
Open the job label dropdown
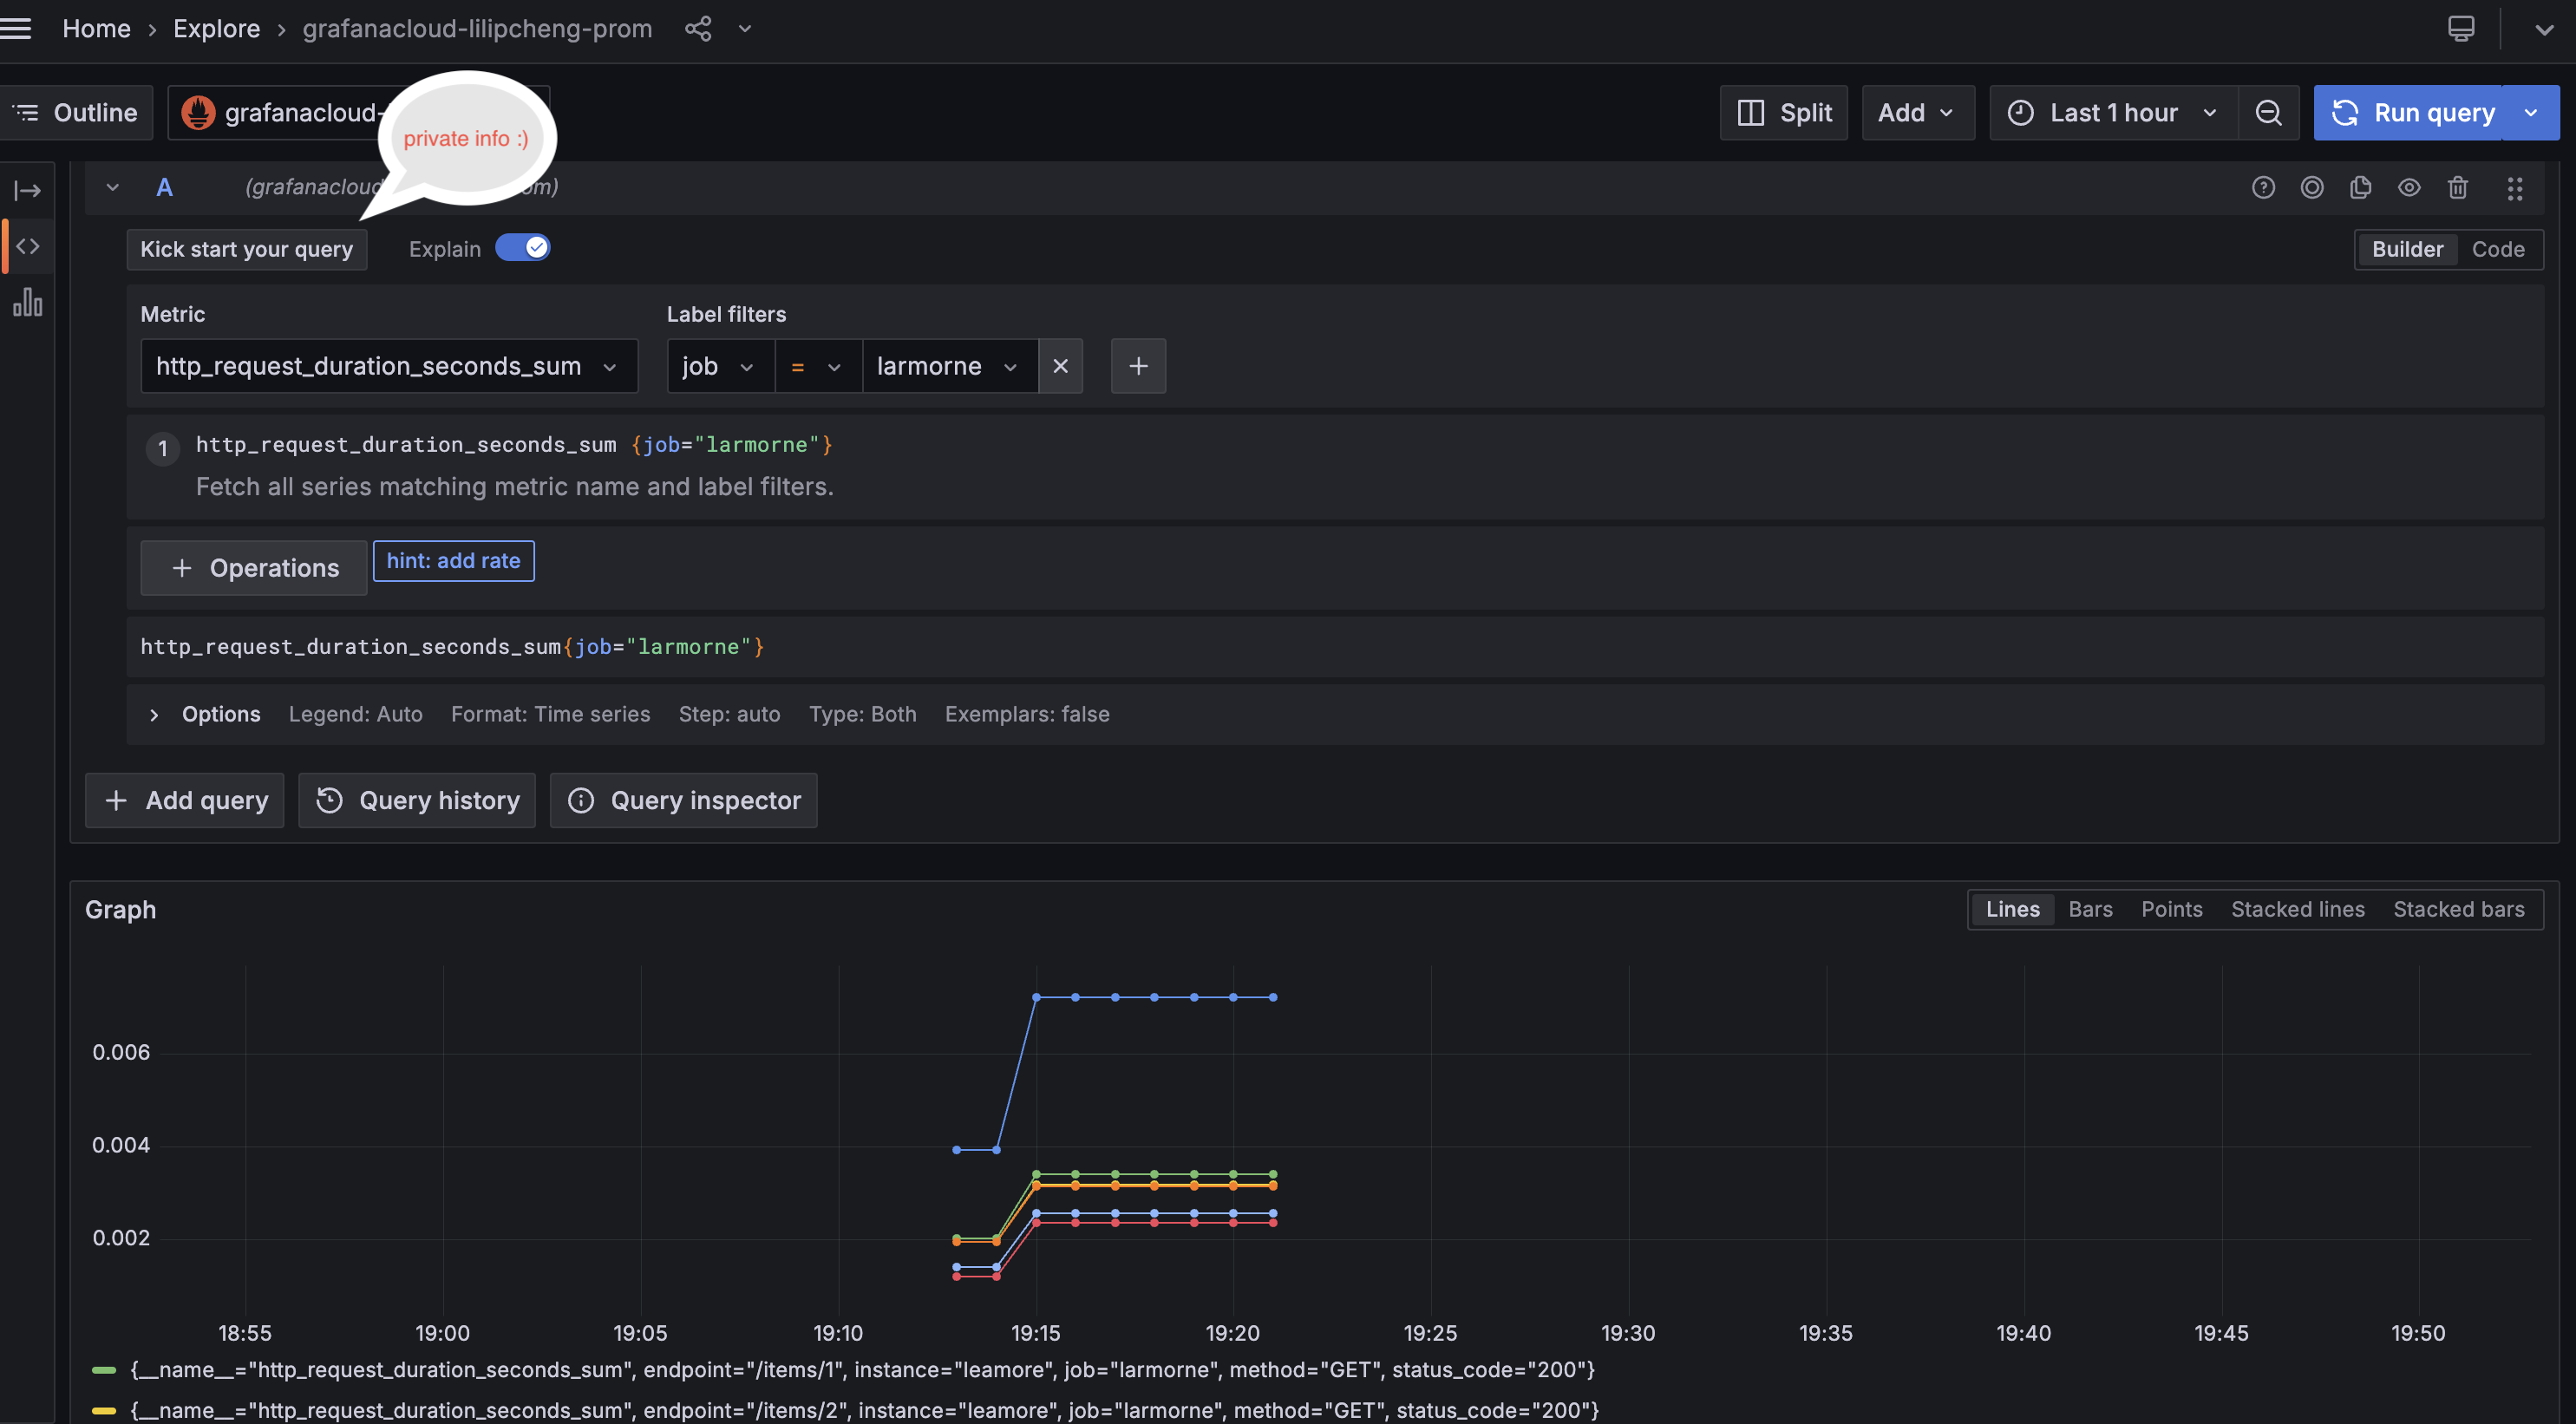coord(720,366)
